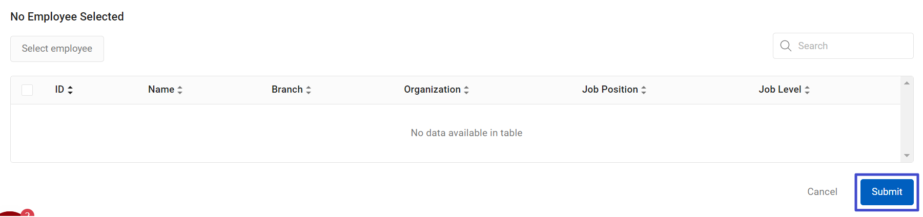Tick the select-all checkbox in table header
923x217 pixels.
[27, 90]
